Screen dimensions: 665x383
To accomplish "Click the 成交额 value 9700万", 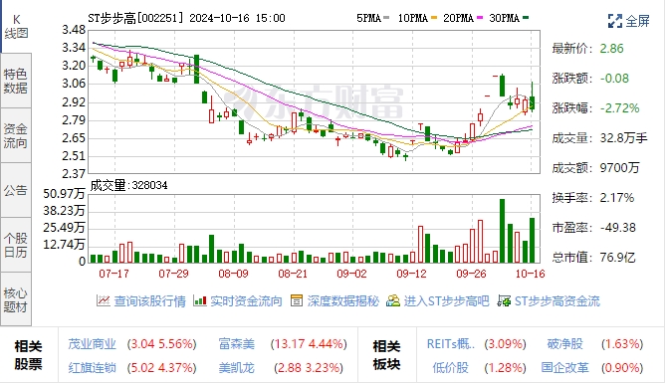I will tap(619, 168).
